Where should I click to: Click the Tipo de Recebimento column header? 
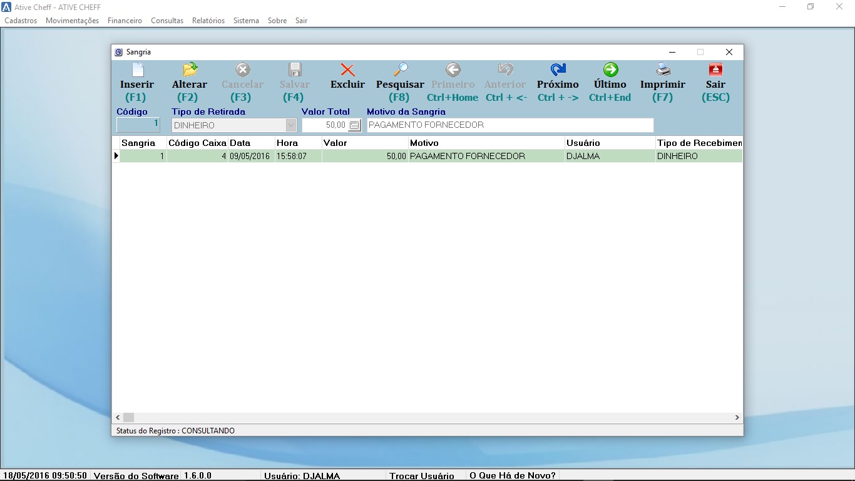tap(699, 143)
